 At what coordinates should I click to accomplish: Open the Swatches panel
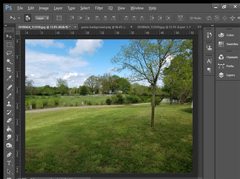[232, 44]
